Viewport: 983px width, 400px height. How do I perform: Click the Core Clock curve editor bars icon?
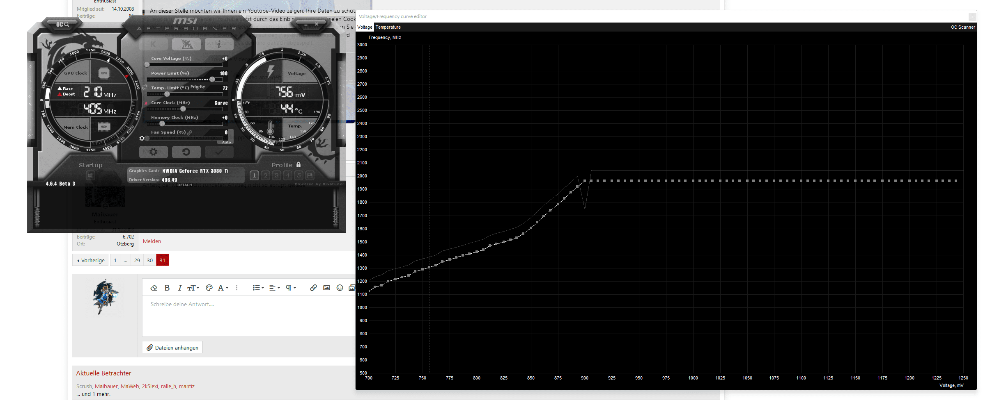(x=145, y=103)
